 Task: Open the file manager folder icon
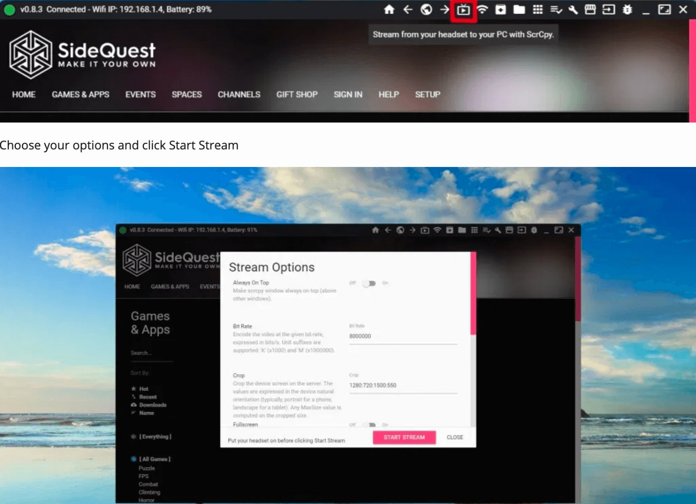pos(519,10)
